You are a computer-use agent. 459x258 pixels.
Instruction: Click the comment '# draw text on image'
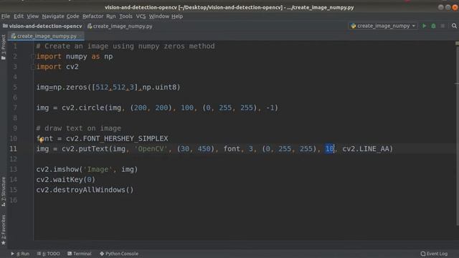pos(78,128)
